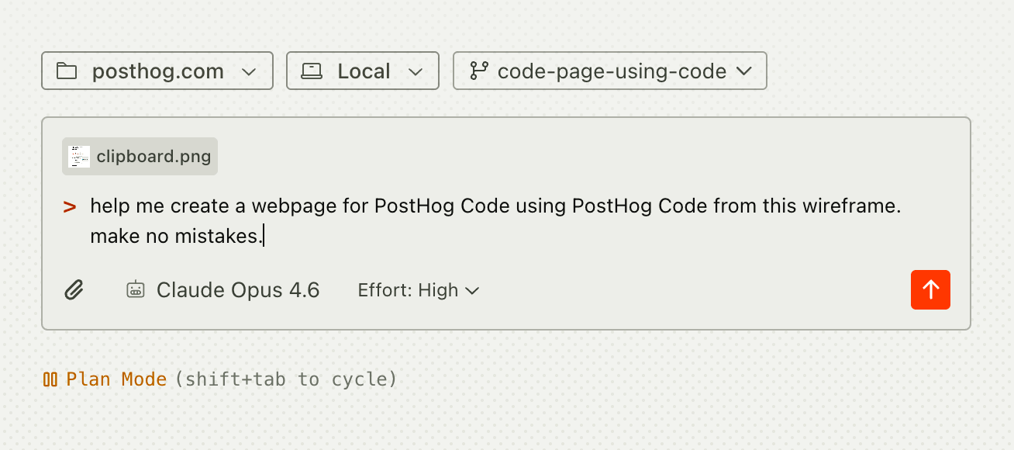Attach a file with the paperclip icon

(x=74, y=290)
